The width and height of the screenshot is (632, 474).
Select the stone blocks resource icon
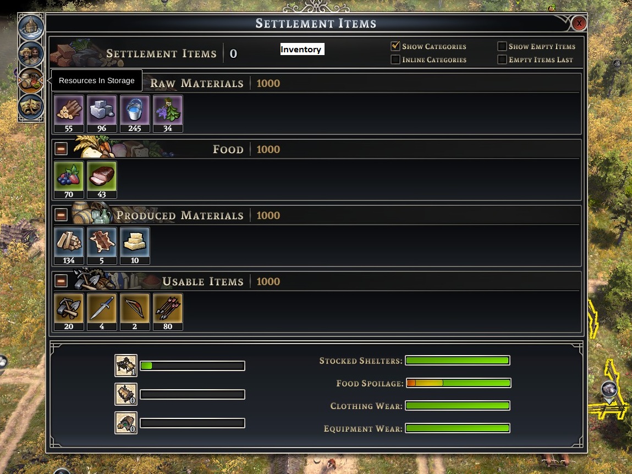[102, 113]
